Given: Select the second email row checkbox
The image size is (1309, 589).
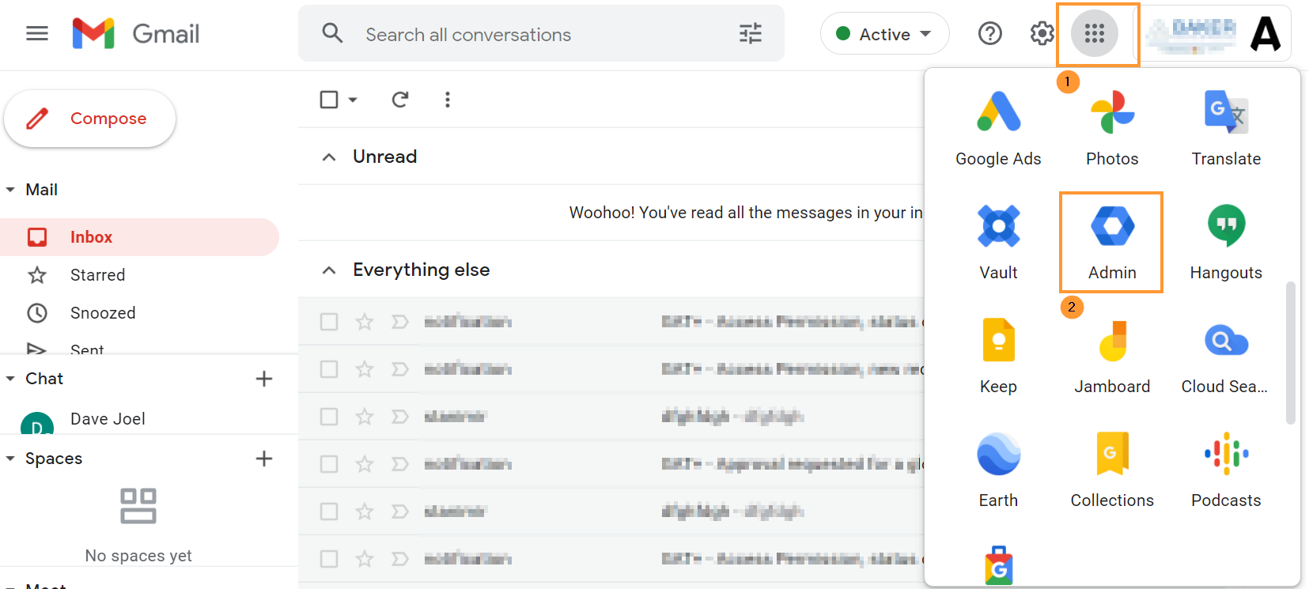Looking at the screenshot, I should coord(329,369).
